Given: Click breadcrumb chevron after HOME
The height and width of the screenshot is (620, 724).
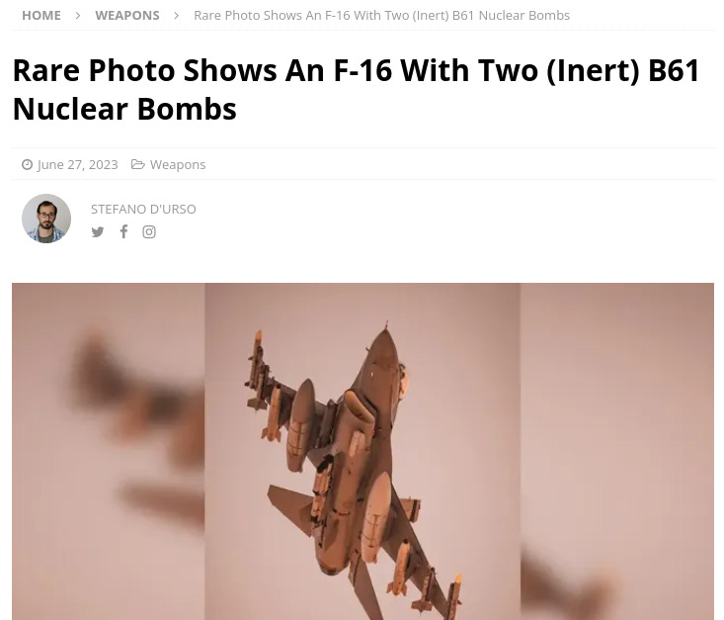Looking at the screenshot, I should click(78, 16).
